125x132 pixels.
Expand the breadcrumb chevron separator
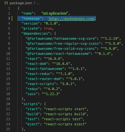coord(34,3)
